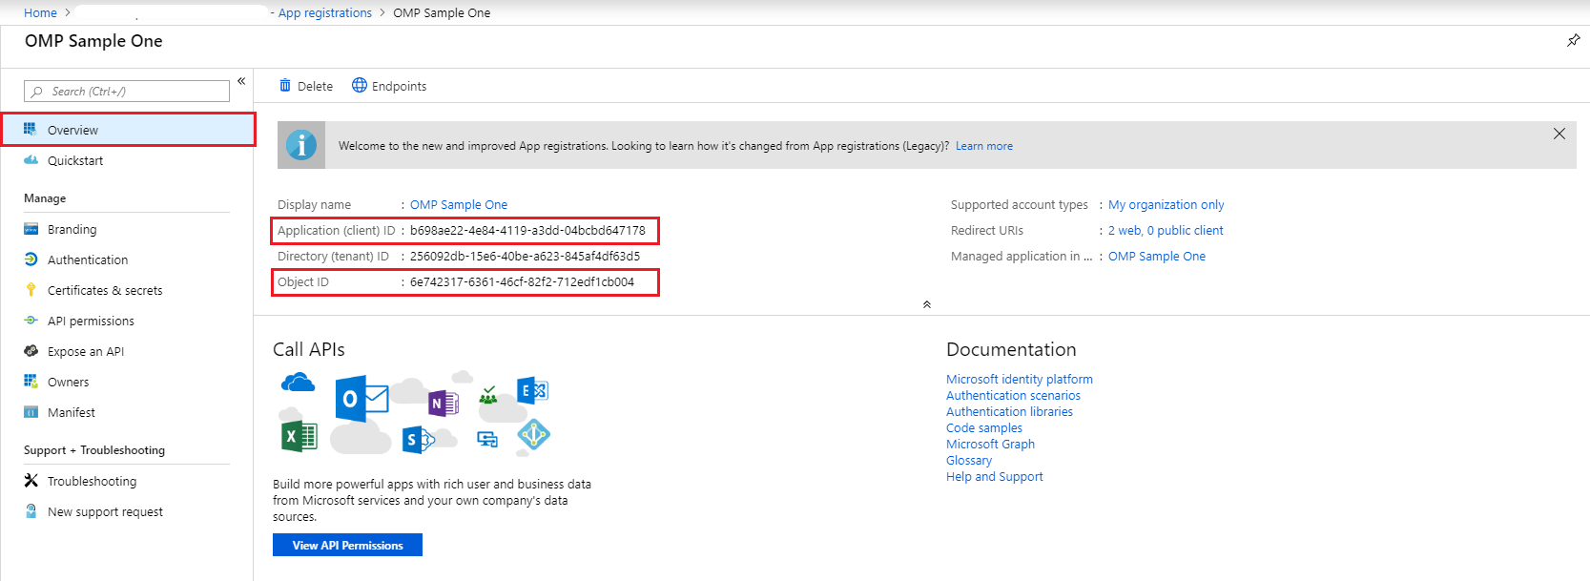
Task: Pin this blade with the pin icon
Action: pos(1573,41)
